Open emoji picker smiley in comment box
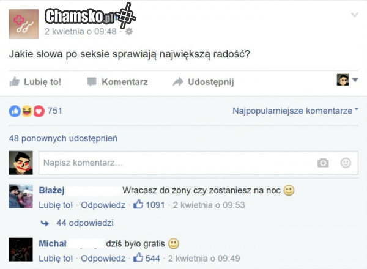 coord(346,163)
